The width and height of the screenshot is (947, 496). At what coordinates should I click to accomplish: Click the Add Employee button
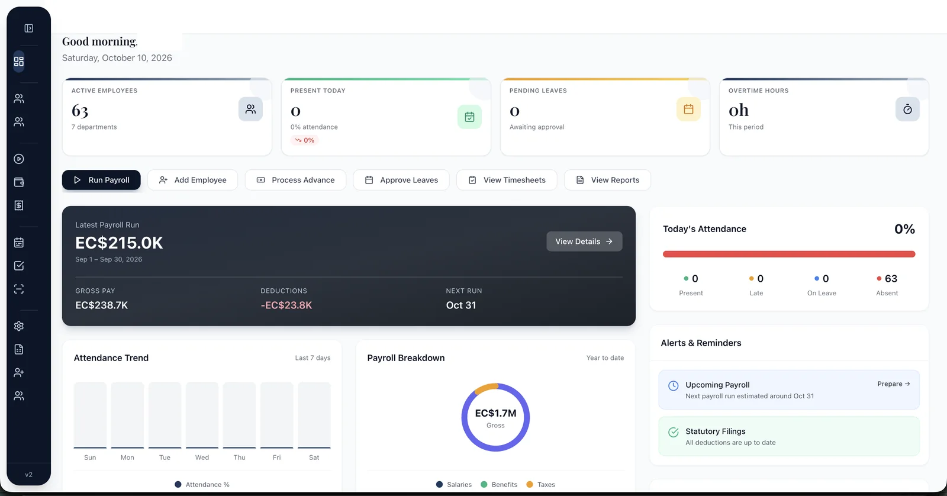coord(192,180)
